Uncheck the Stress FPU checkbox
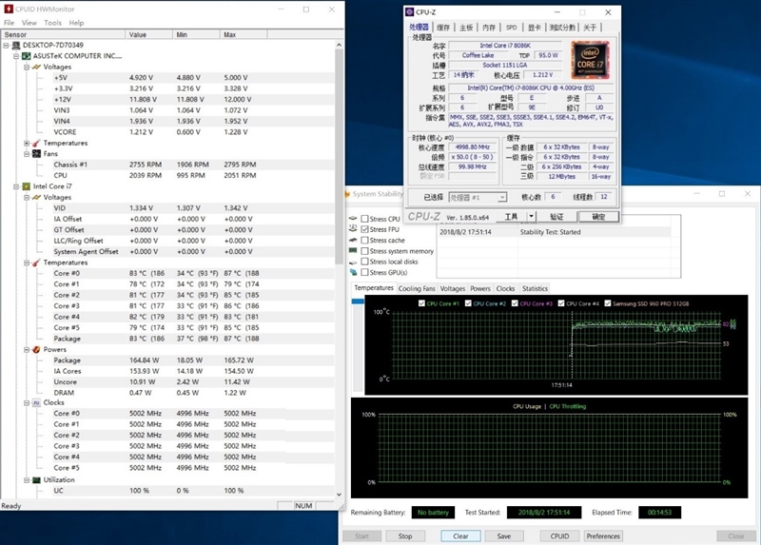This screenshot has height=545, width=761. point(365,229)
